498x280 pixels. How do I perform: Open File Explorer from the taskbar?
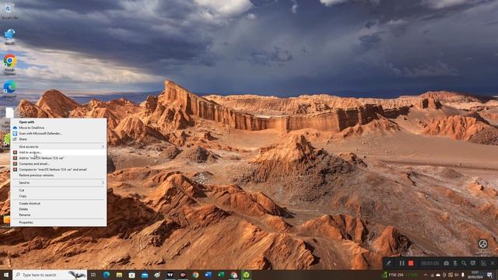(119, 275)
